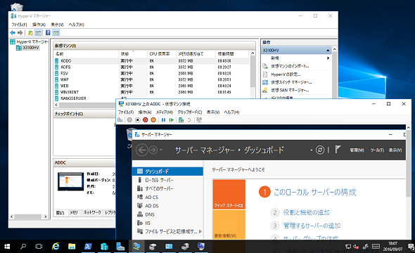The width and height of the screenshot is (415, 253).
Task: Refresh the Server Manager dashboard
Action: click(320, 150)
